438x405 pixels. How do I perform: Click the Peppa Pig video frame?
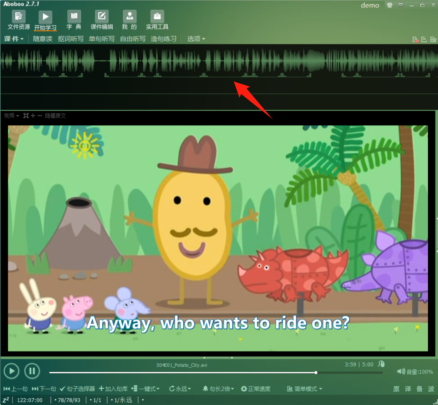pyautogui.click(x=218, y=238)
